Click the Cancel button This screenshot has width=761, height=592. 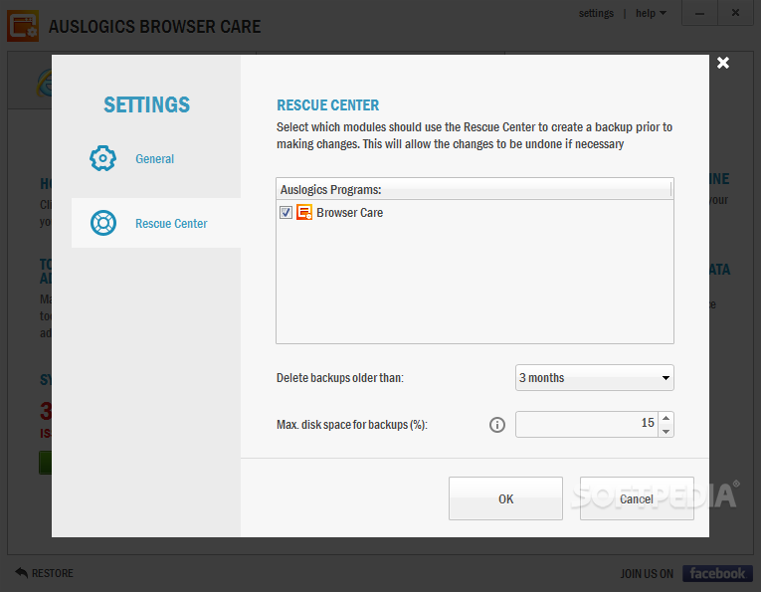[x=637, y=498]
